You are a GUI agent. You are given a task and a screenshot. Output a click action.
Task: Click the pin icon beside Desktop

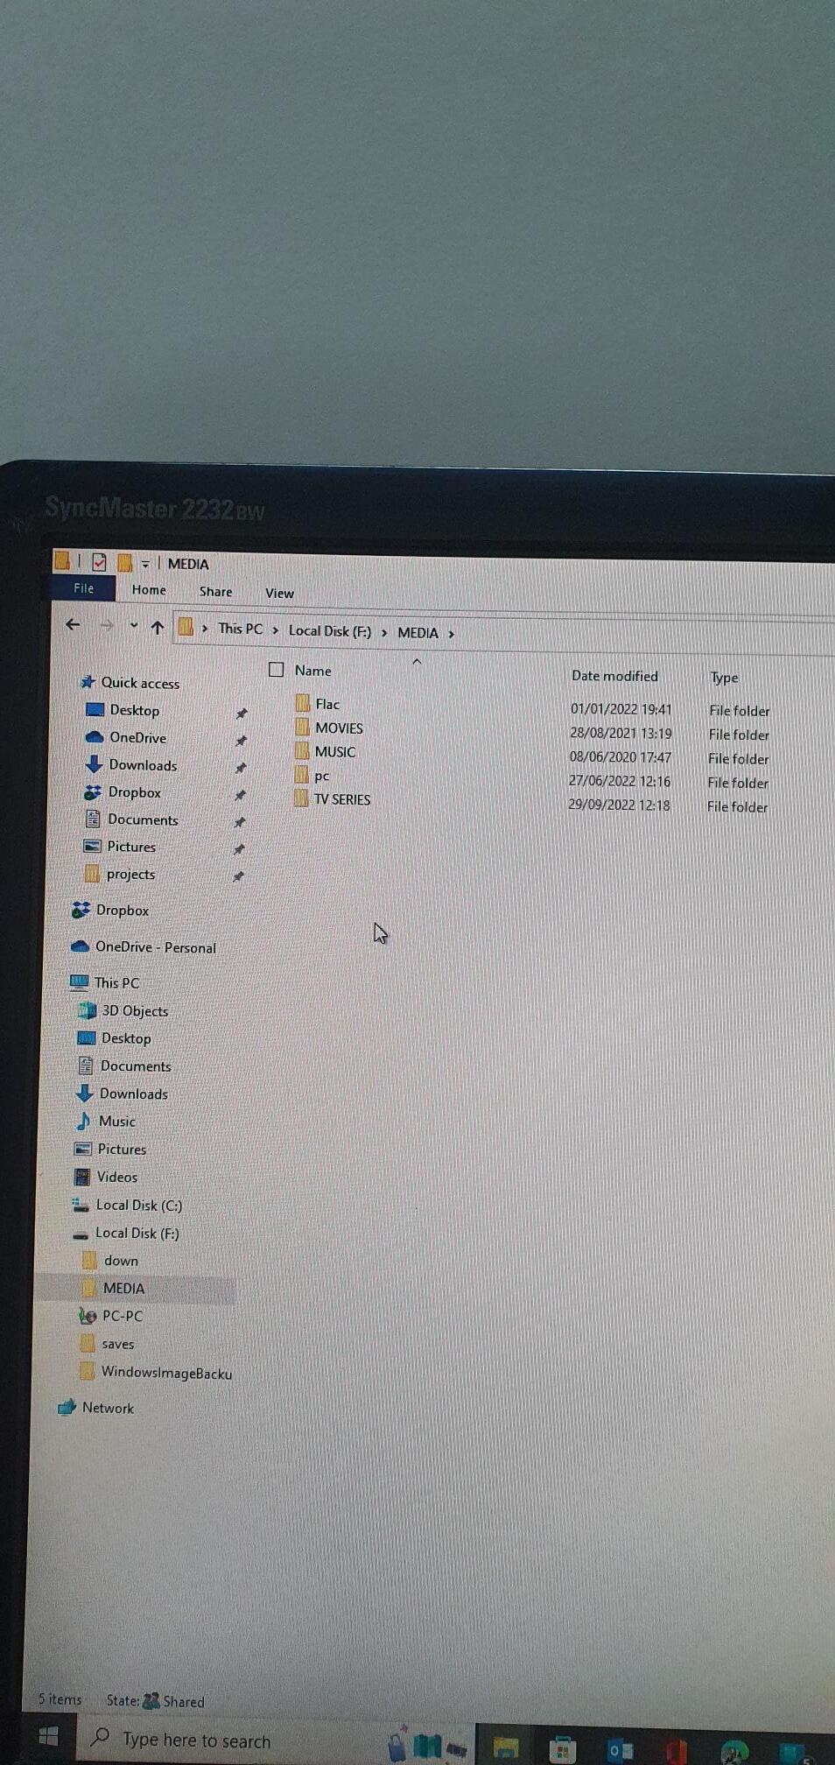(242, 713)
